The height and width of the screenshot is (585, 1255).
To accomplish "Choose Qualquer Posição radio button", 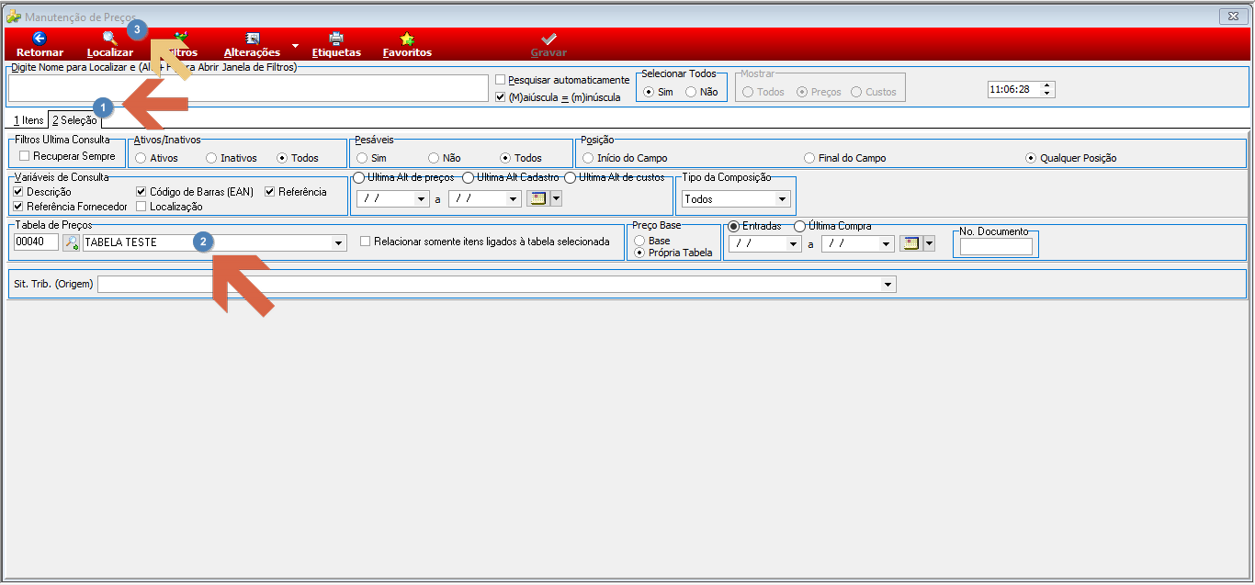I will pyautogui.click(x=1031, y=158).
